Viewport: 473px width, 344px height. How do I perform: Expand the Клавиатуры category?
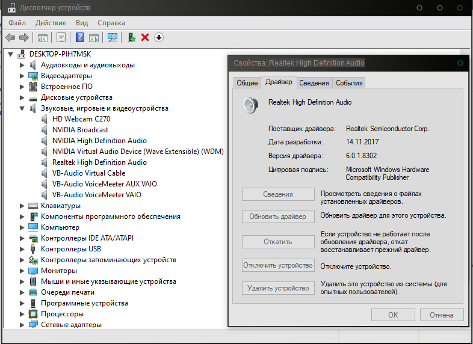tap(22, 206)
